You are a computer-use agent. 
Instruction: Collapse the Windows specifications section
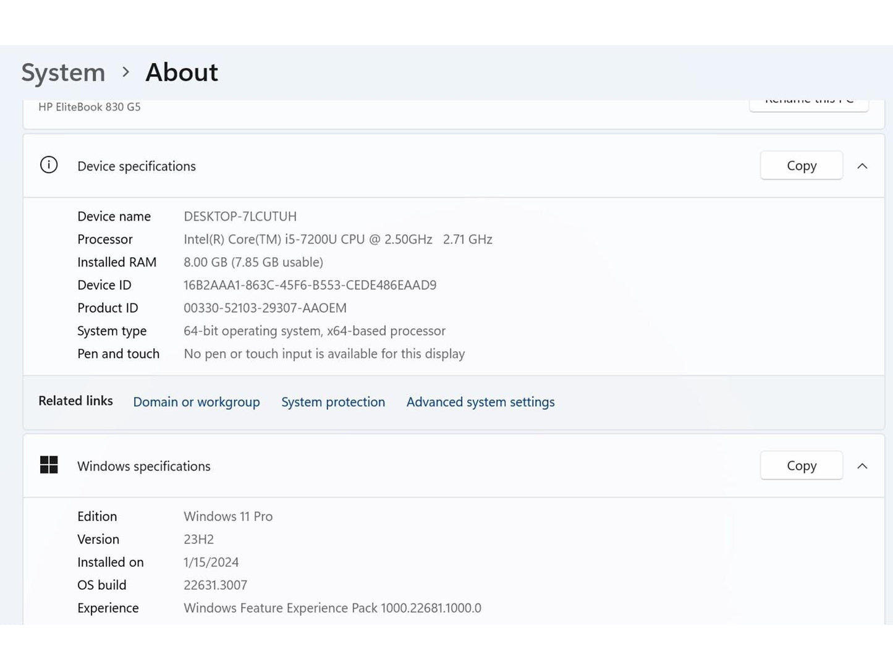(x=862, y=465)
